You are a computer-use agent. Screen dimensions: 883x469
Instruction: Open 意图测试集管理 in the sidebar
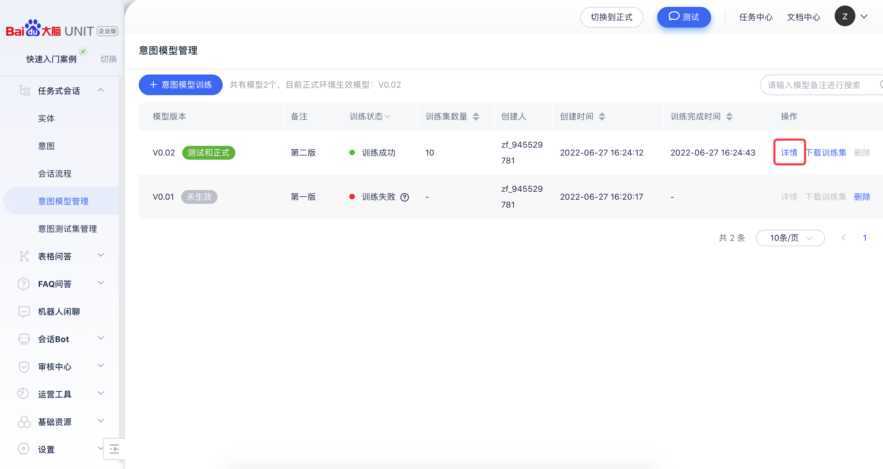point(67,229)
